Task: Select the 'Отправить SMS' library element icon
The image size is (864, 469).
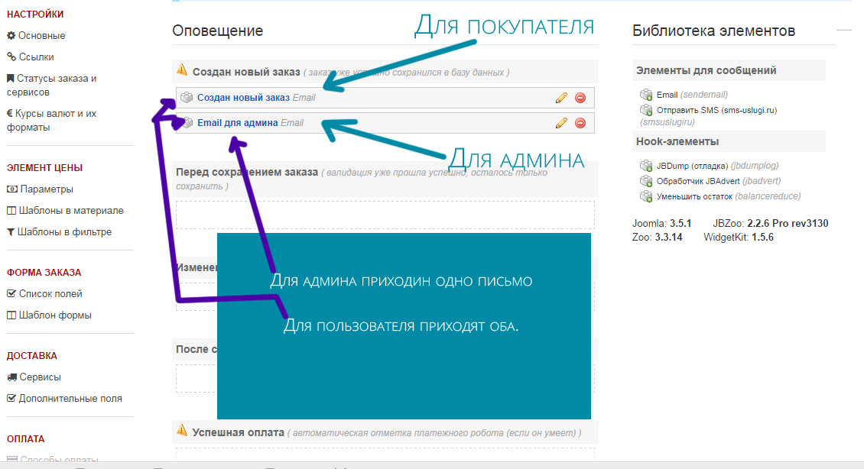Action: (x=646, y=110)
